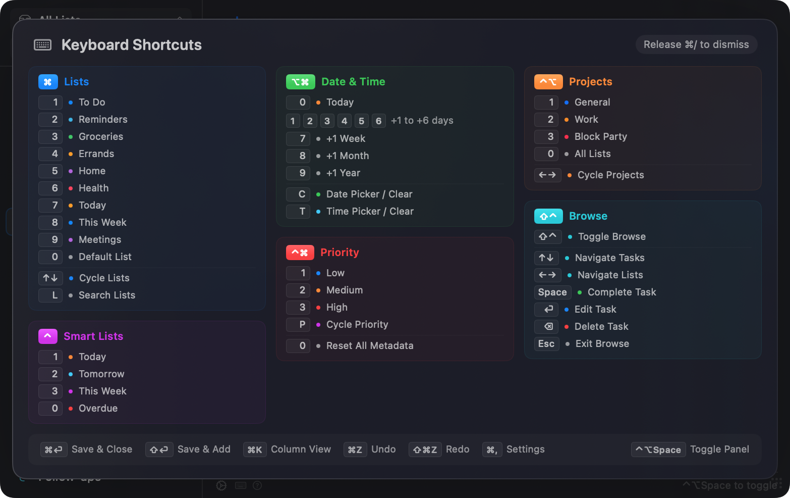
Task: Click the +1 Week entry
Action: click(346, 139)
